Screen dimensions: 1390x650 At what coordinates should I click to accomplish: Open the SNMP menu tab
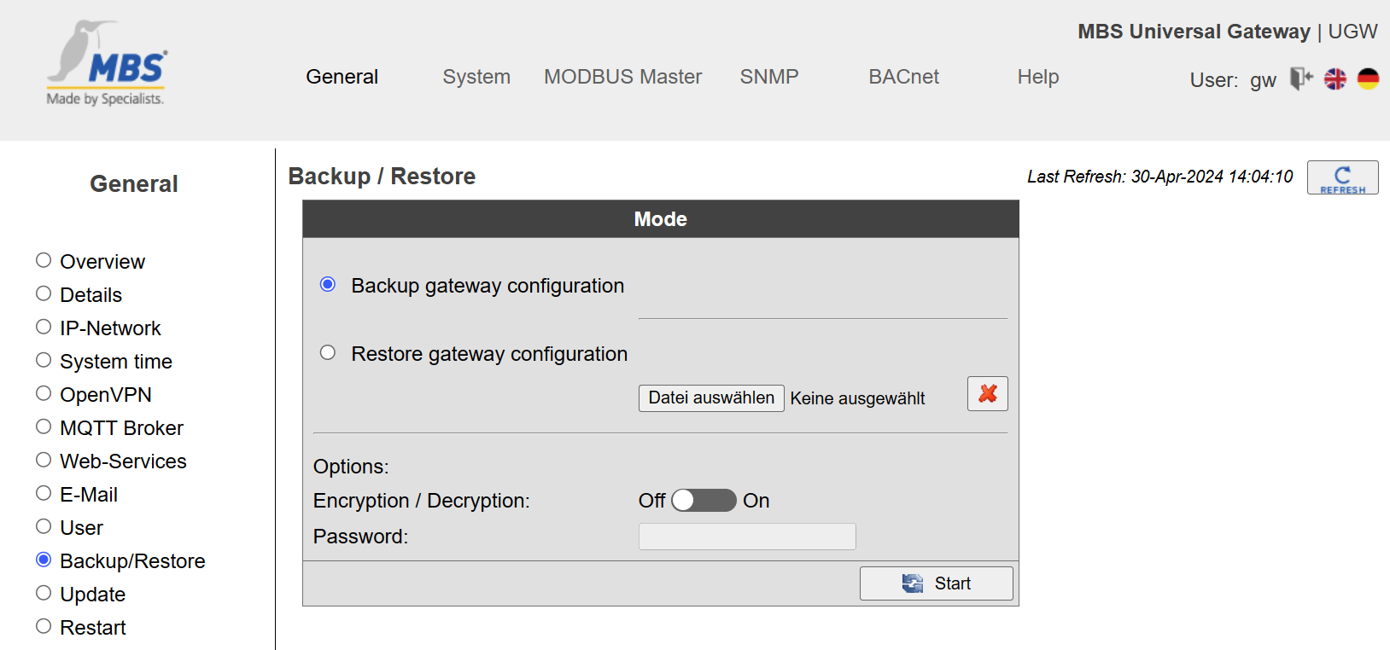click(x=769, y=77)
